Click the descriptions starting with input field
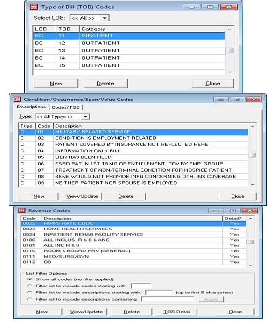 (159, 293)
